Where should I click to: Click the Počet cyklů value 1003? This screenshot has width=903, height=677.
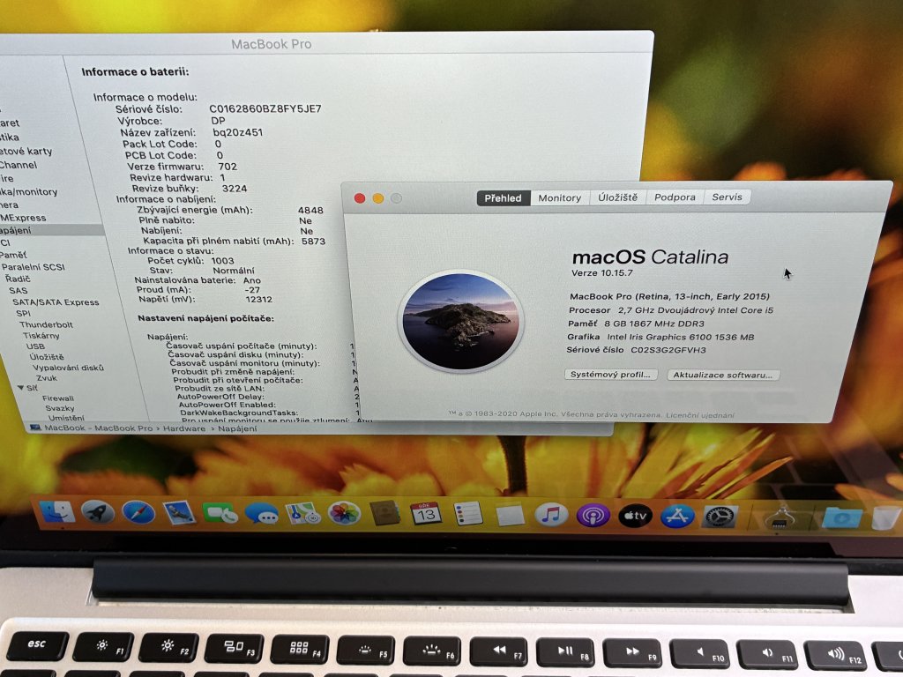pyautogui.click(x=222, y=260)
